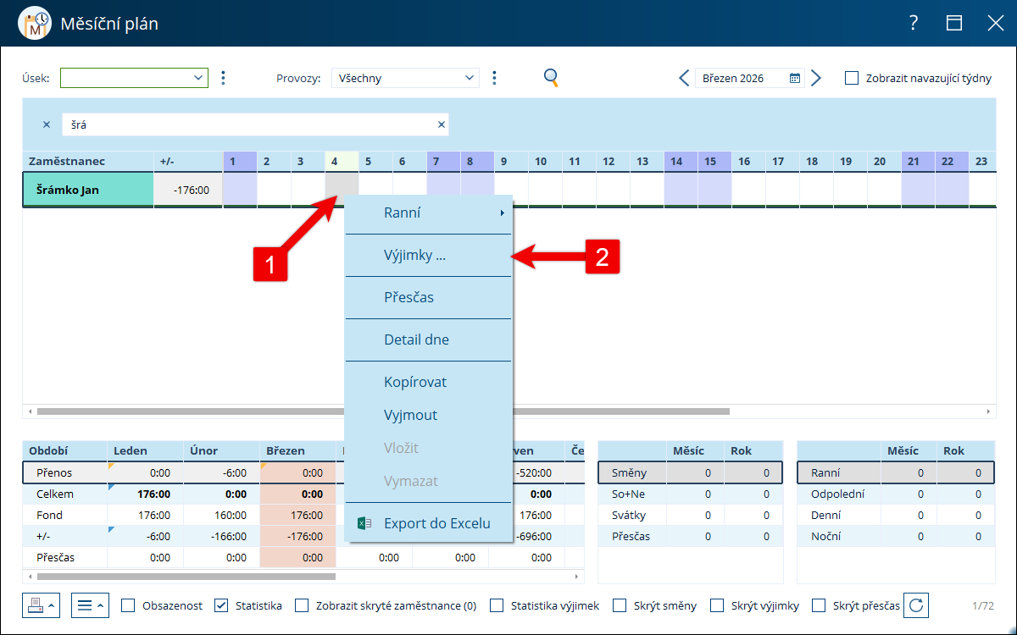The height and width of the screenshot is (635, 1017).
Task: Choose Vyjmout in context menu
Action: pos(428,416)
